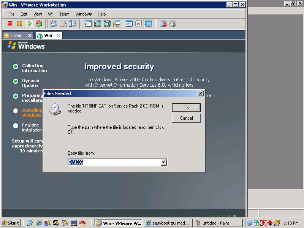Launch Internet Explorer from quick launch
The width and height of the screenshot is (304, 228).
(39, 223)
